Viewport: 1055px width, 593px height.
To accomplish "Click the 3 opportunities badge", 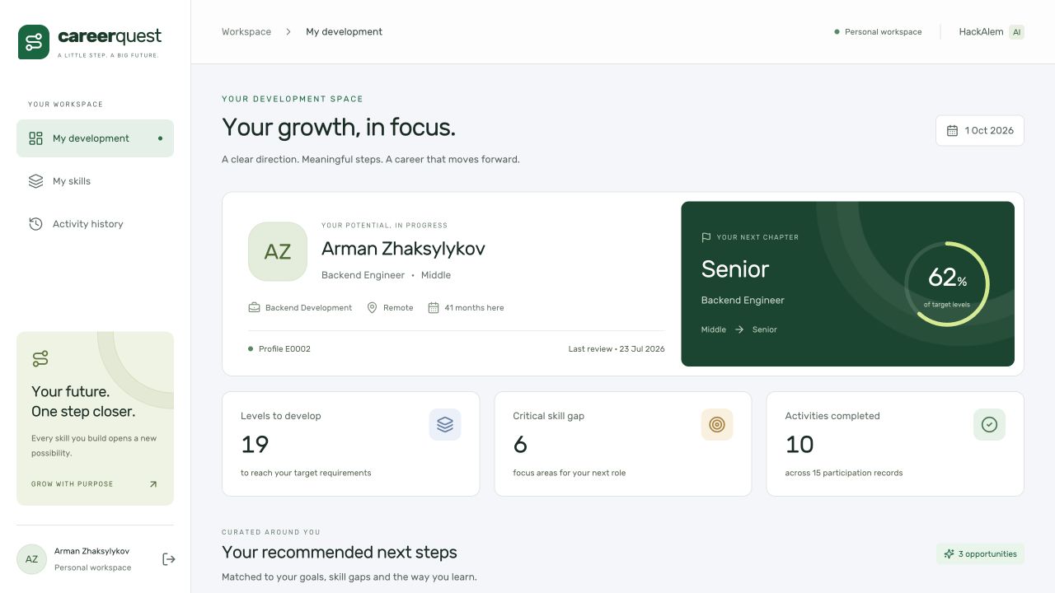I will coord(980,554).
